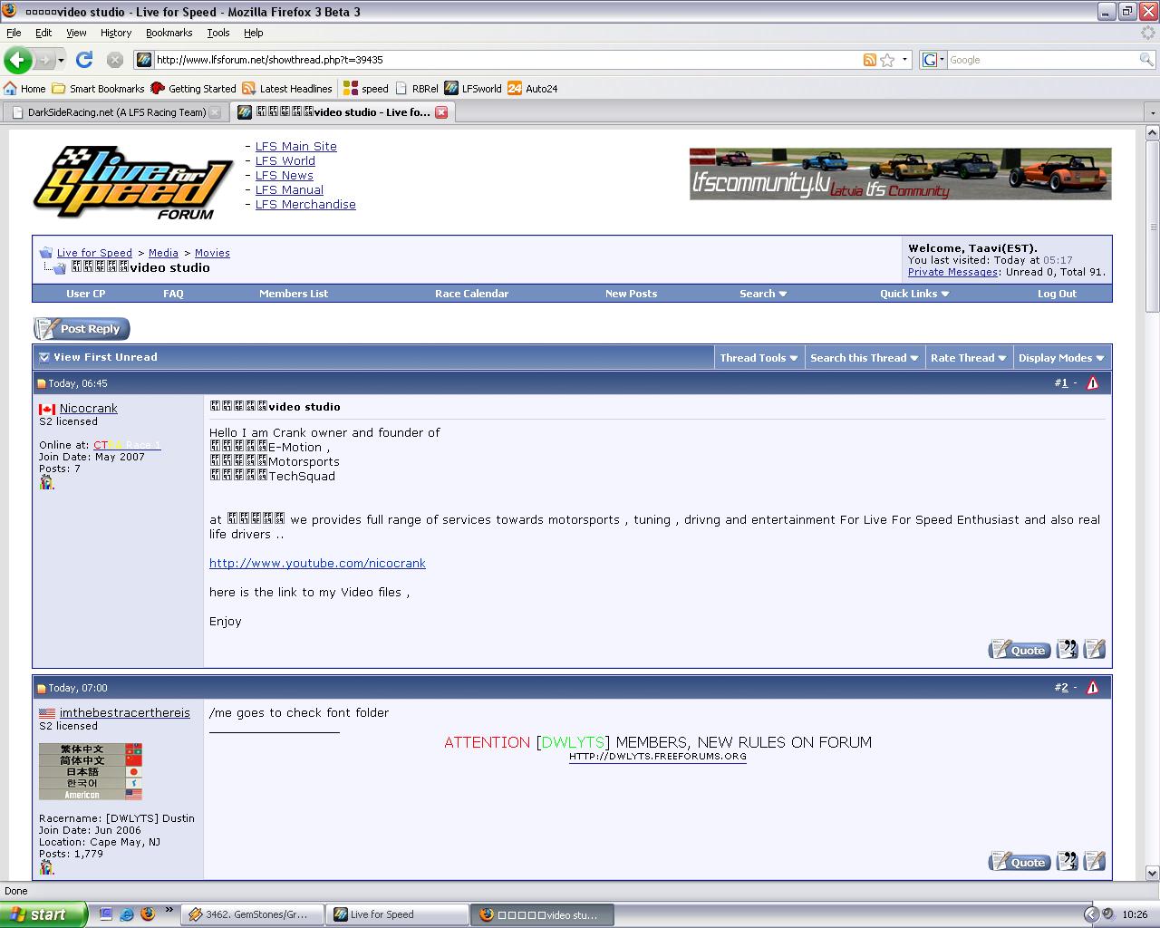Open the Home bookmark
The height and width of the screenshot is (928, 1160).
24,89
